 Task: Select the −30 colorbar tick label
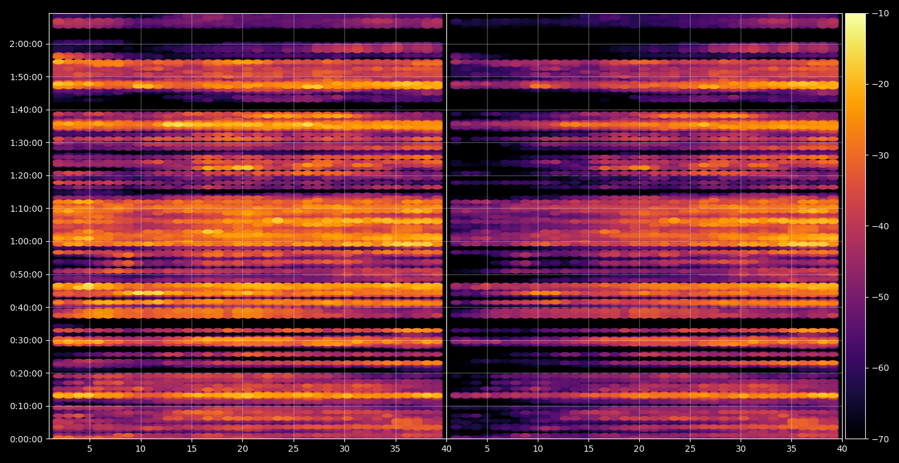[x=880, y=155]
